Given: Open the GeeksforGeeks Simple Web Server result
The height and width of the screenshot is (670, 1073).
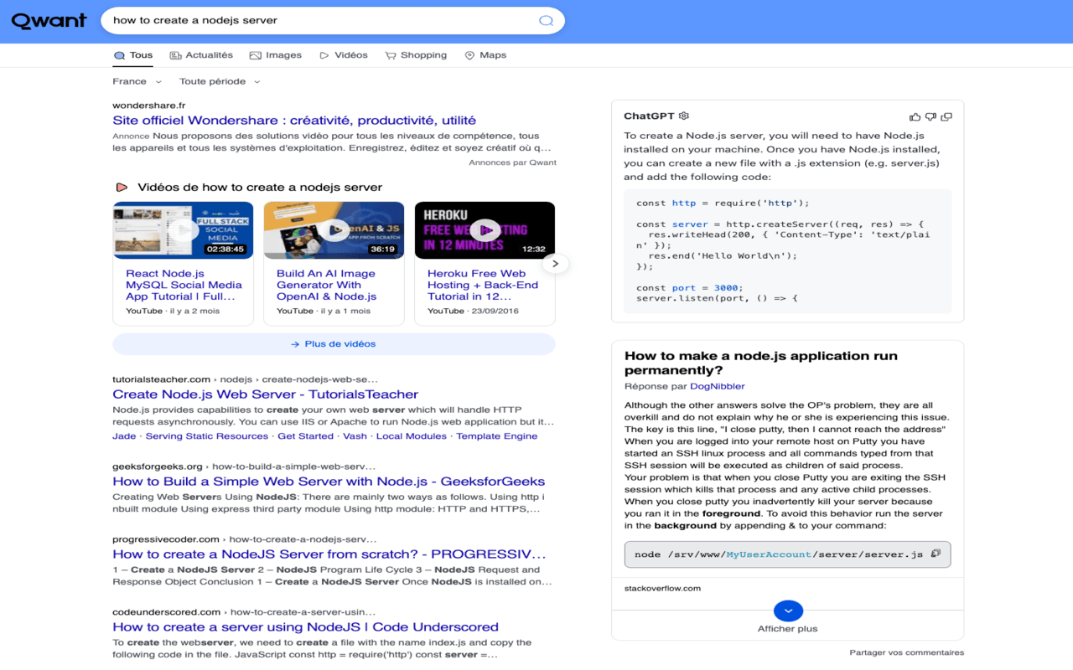Looking at the screenshot, I should [329, 482].
